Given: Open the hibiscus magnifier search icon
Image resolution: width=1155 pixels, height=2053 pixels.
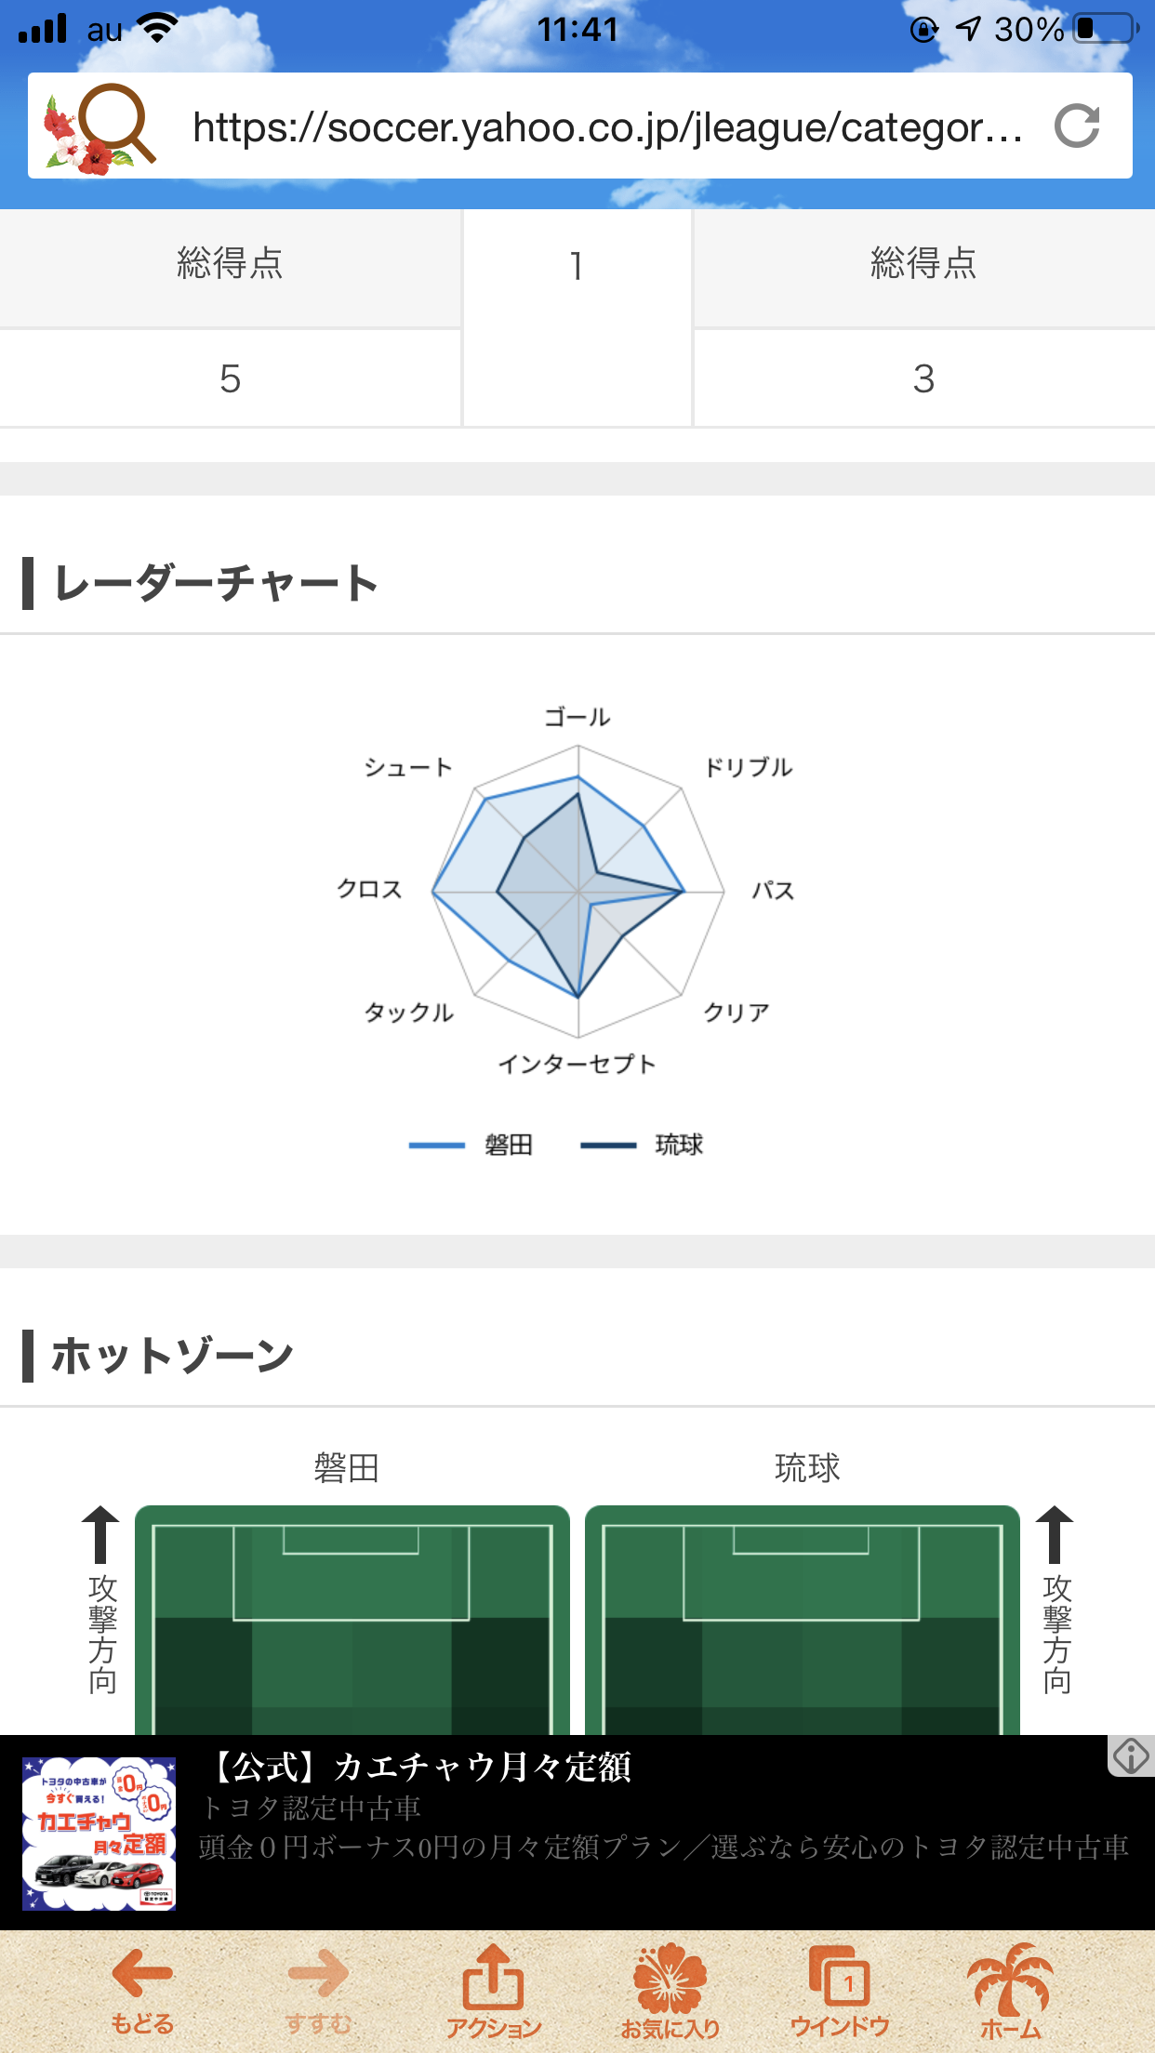Looking at the screenshot, I should coord(100,126).
